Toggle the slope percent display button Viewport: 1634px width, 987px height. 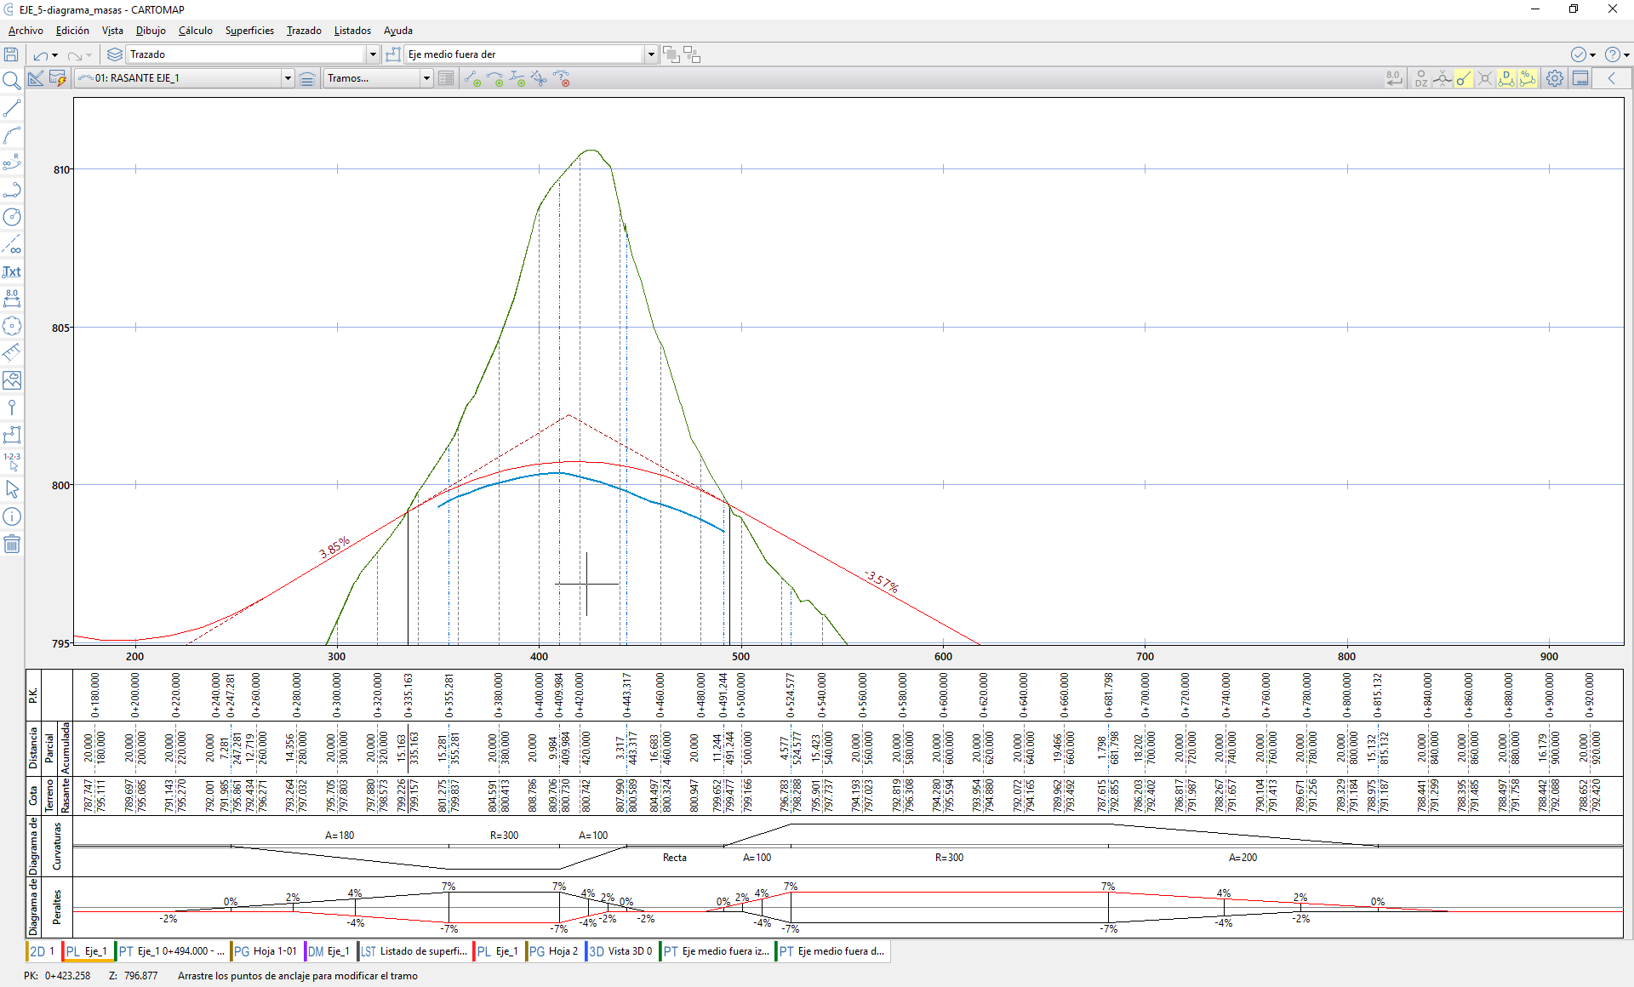[1528, 78]
